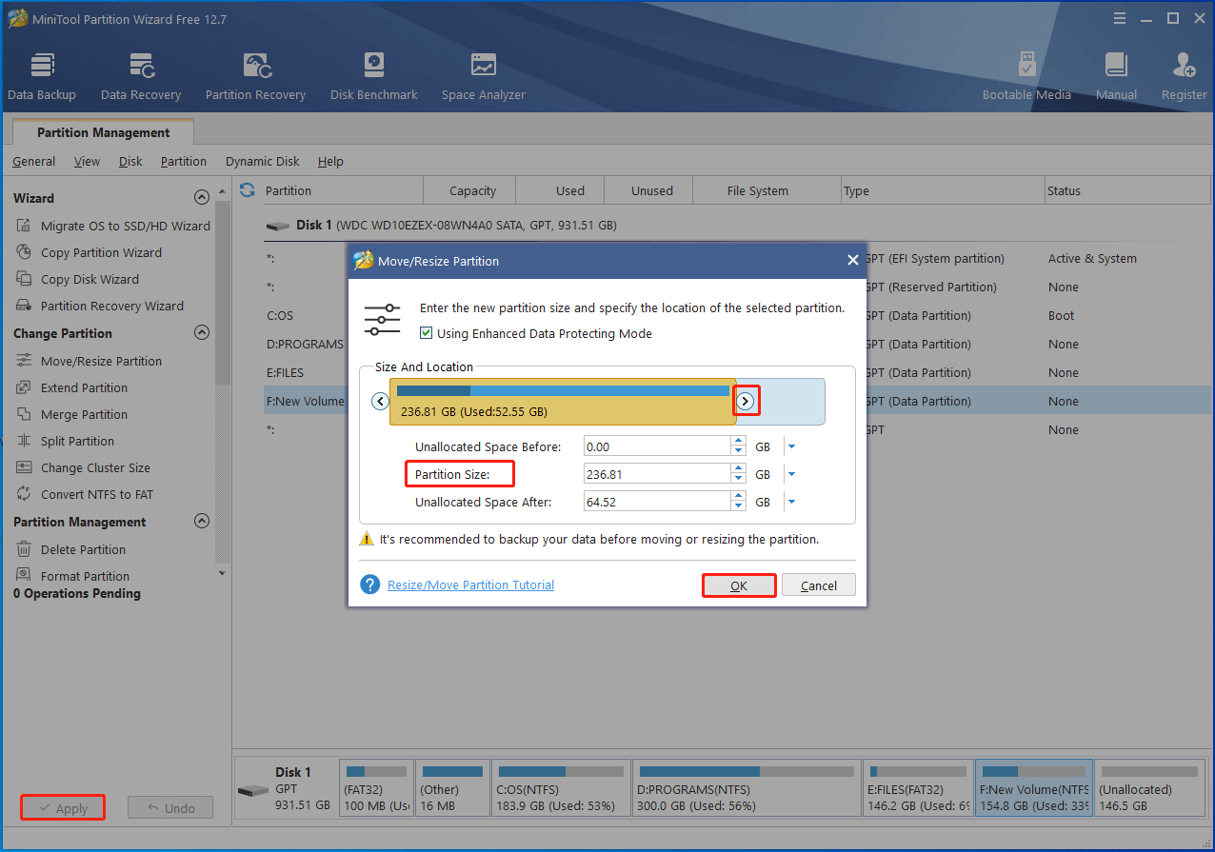The image size is (1215, 852).
Task: Refresh the partition list
Action: (x=248, y=190)
